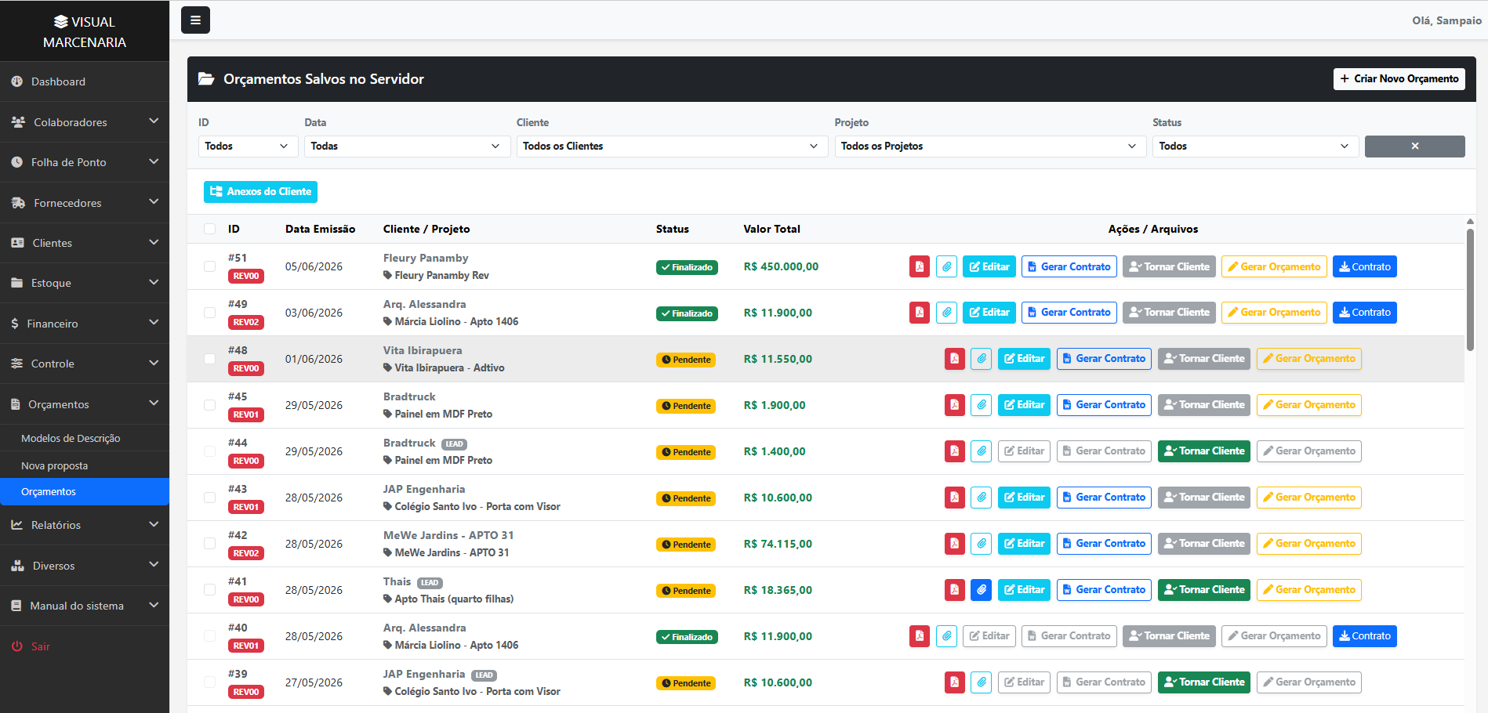Open the red PDF icon for budget #51
This screenshot has width=1488, height=713.
(x=920, y=266)
